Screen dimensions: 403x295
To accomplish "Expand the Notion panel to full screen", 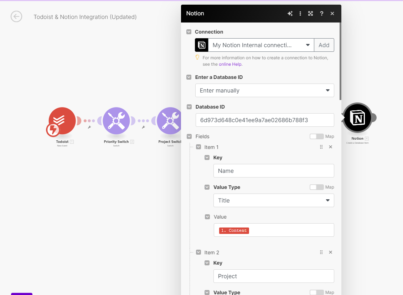I will click(x=310, y=14).
